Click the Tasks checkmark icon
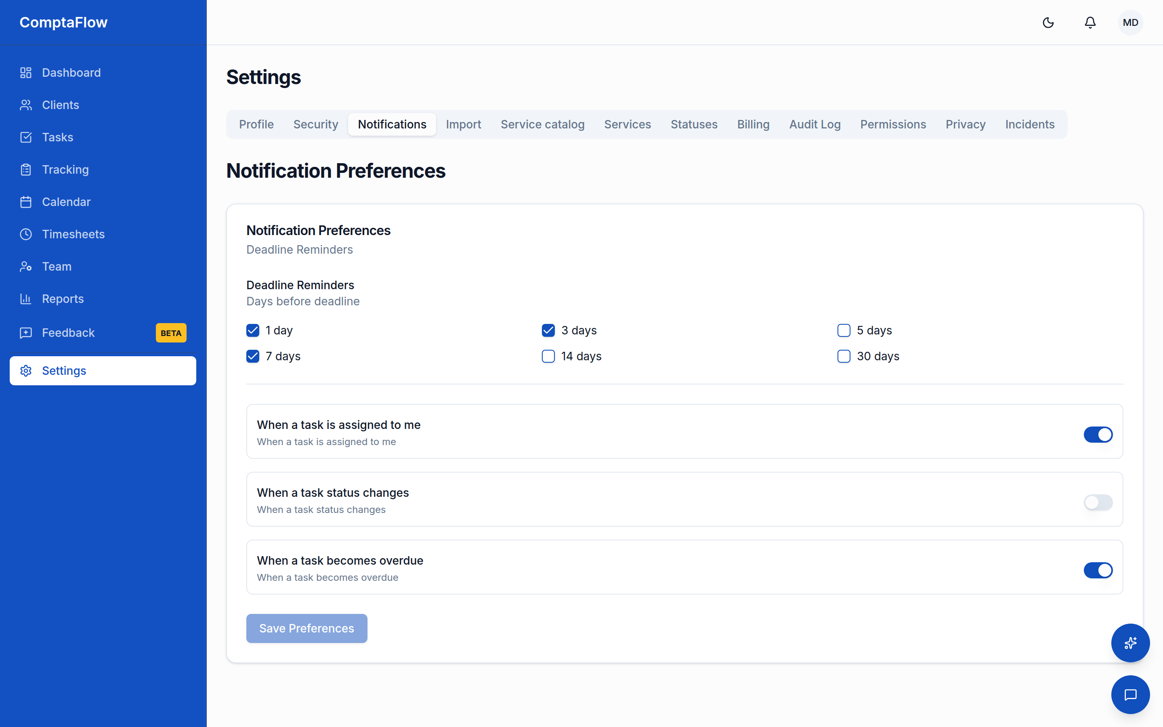Image resolution: width=1163 pixels, height=727 pixels. (26, 137)
